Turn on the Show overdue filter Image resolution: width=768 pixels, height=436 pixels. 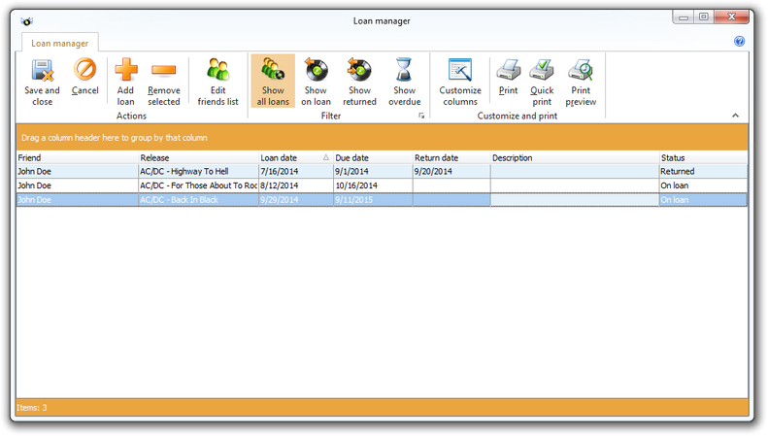click(404, 71)
